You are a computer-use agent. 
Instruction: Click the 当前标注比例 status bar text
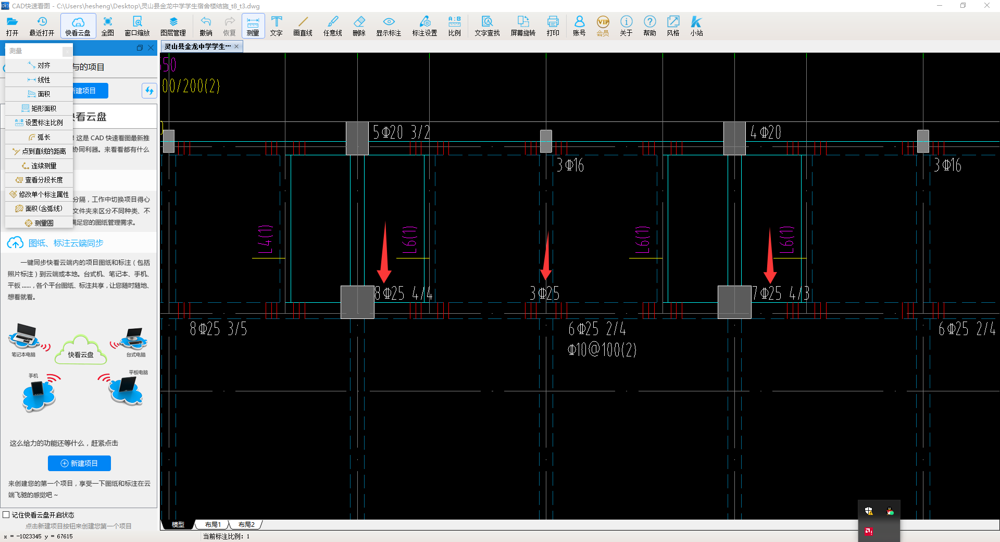(x=226, y=536)
